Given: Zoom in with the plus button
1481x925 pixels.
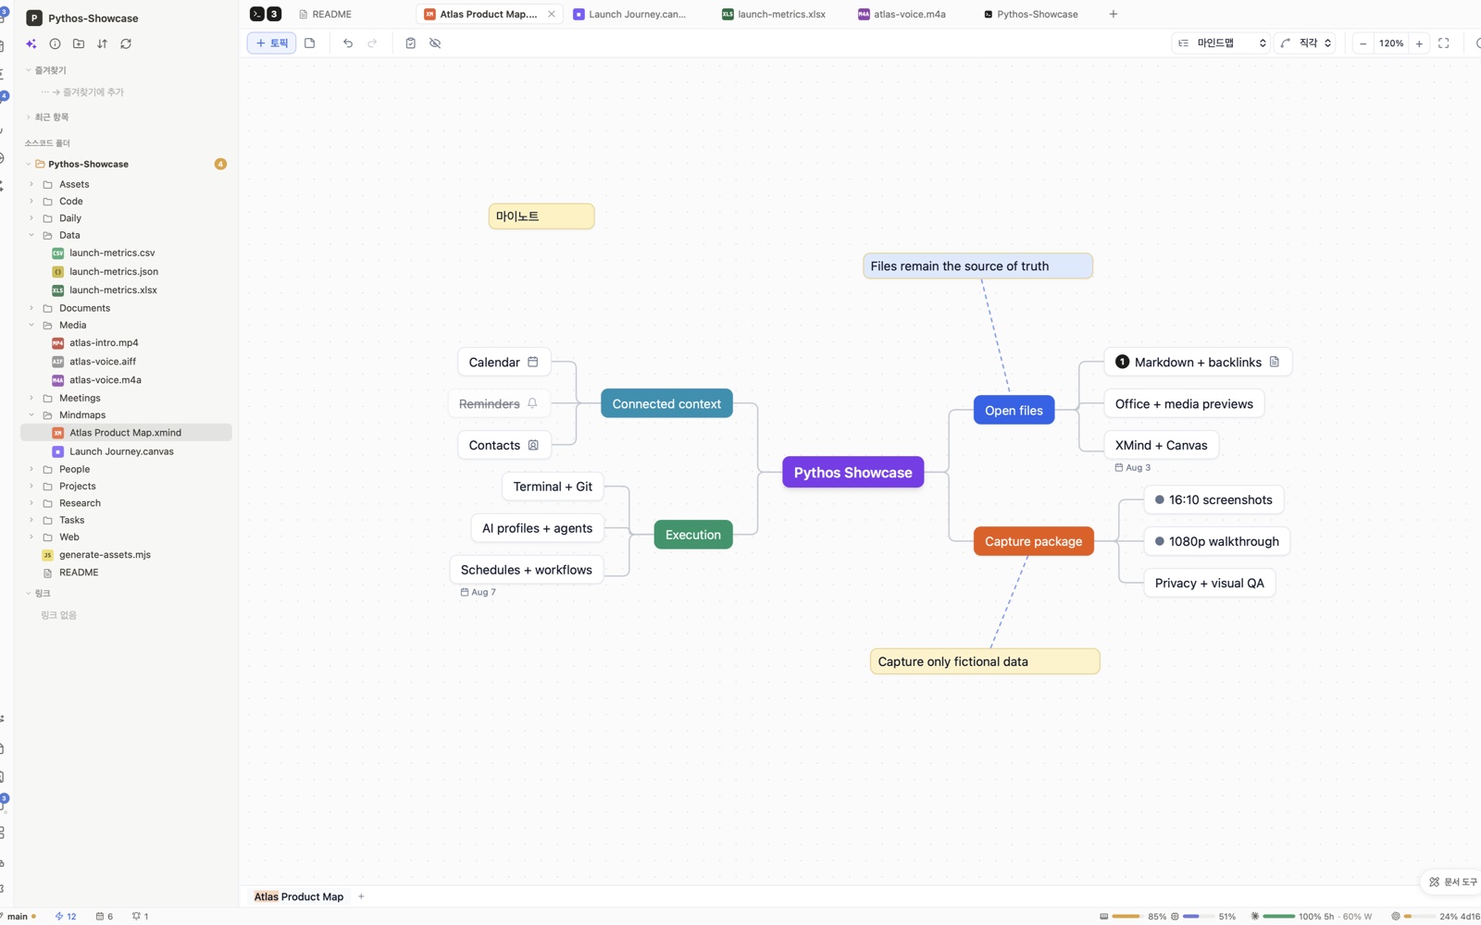Looking at the screenshot, I should 1419,43.
